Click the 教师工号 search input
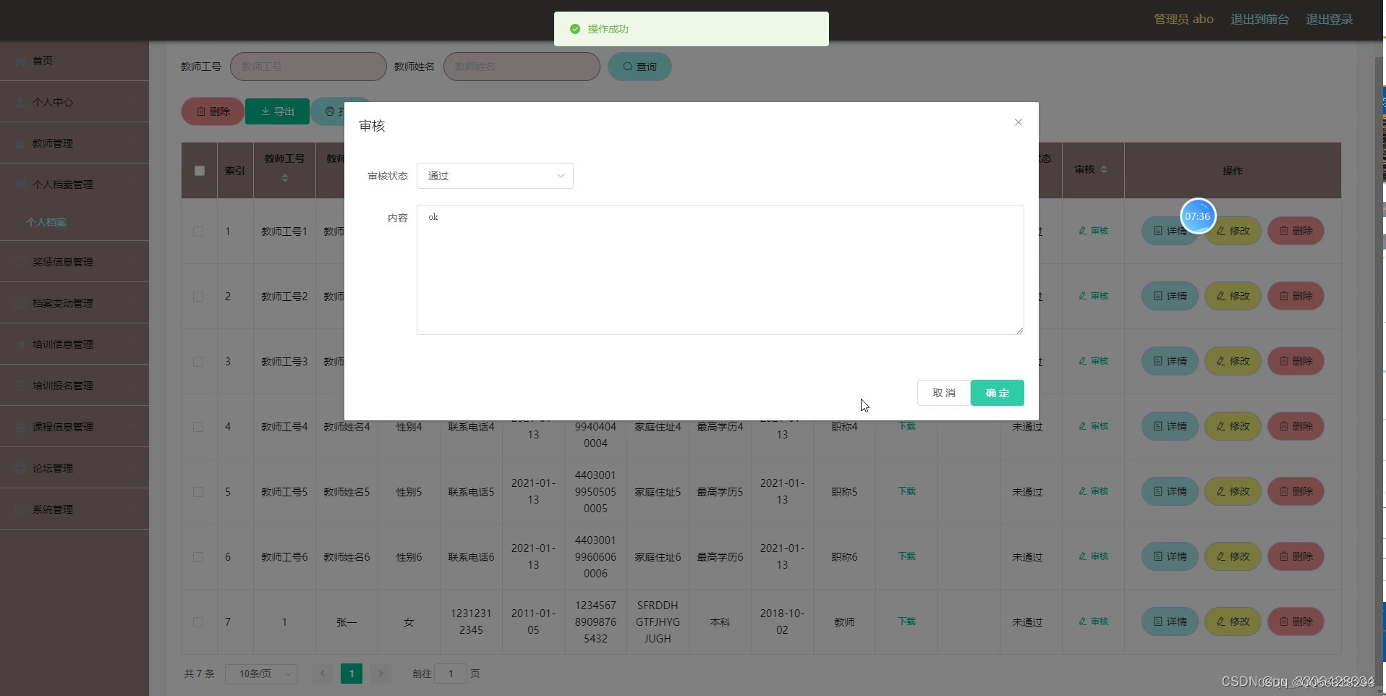Screen dimensions: 1386x696 (x=308, y=67)
